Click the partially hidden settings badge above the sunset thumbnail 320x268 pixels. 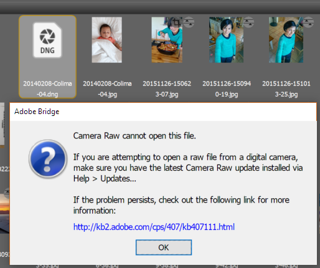(7, 193)
